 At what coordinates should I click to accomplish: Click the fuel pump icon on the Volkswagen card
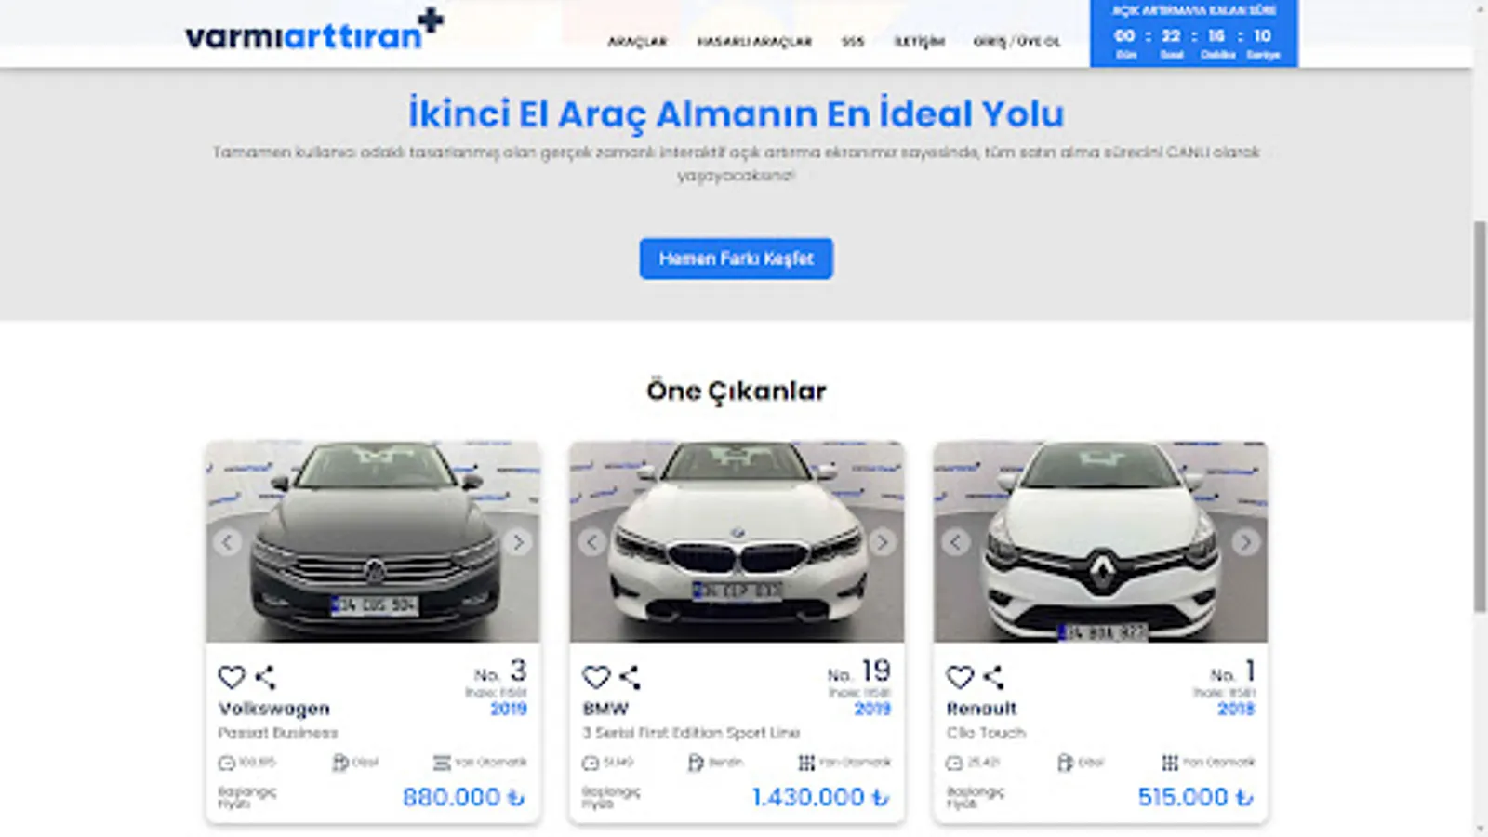click(x=340, y=763)
